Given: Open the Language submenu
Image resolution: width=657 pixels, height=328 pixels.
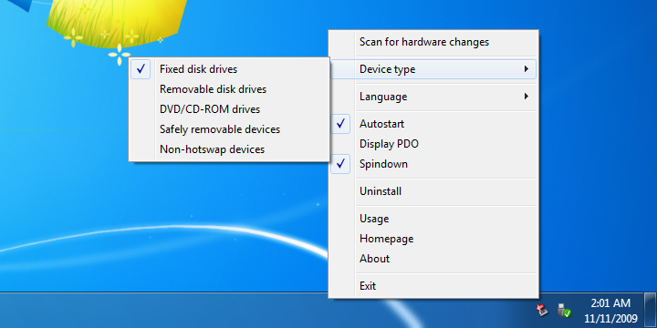Looking at the screenshot, I should [433, 97].
